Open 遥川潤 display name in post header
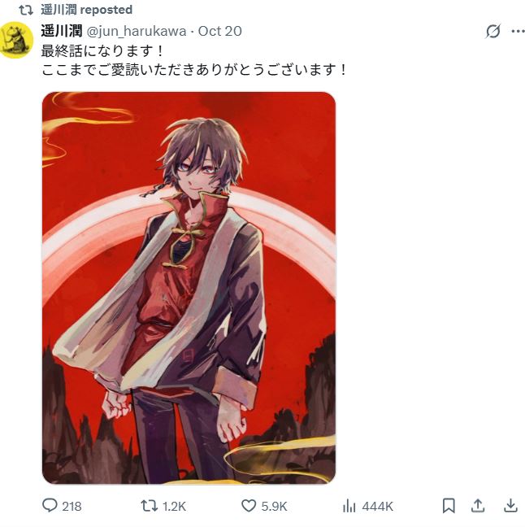The width and height of the screenshot is (525, 527). (x=62, y=31)
